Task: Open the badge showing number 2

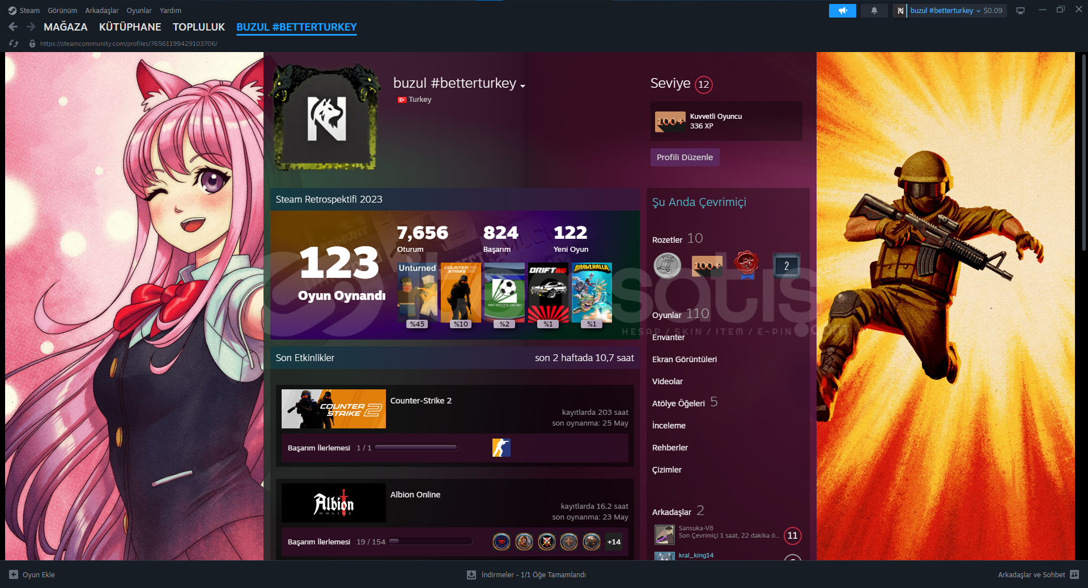Action: [x=787, y=265]
